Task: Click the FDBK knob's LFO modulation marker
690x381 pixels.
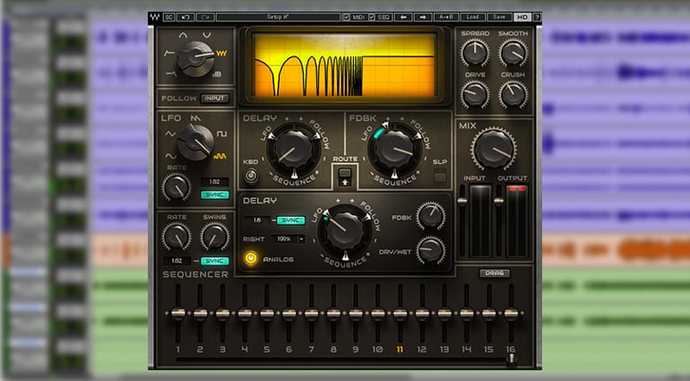Action: (x=385, y=126)
